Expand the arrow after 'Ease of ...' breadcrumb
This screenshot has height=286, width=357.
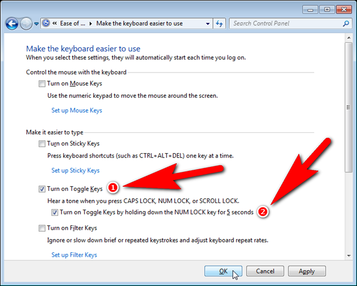(91, 24)
